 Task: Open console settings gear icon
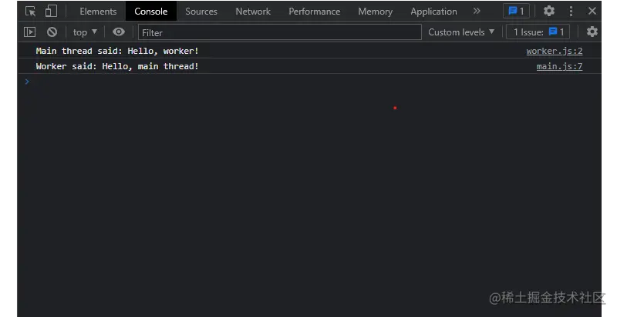point(592,32)
